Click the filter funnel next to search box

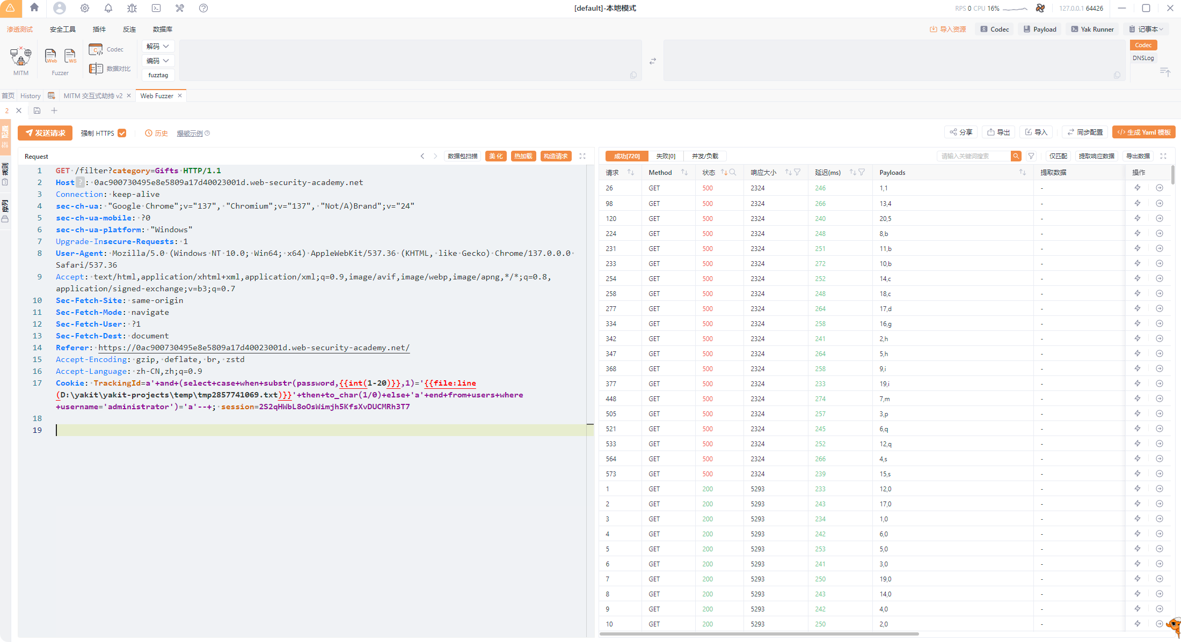coord(1031,156)
